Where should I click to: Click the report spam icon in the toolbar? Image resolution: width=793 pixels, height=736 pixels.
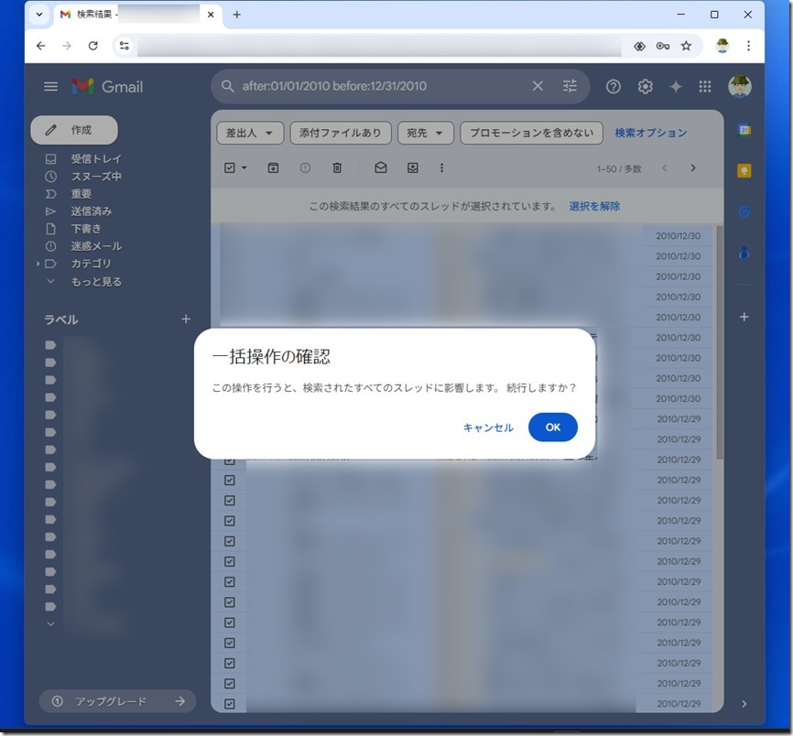pos(305,168)
